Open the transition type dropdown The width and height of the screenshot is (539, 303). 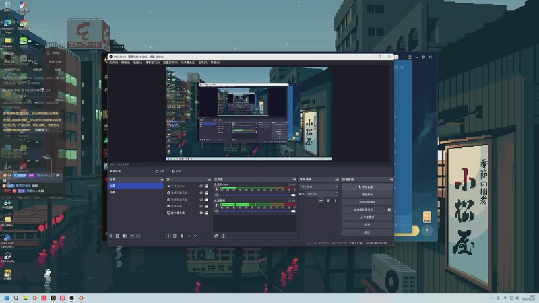pos(319,187)
